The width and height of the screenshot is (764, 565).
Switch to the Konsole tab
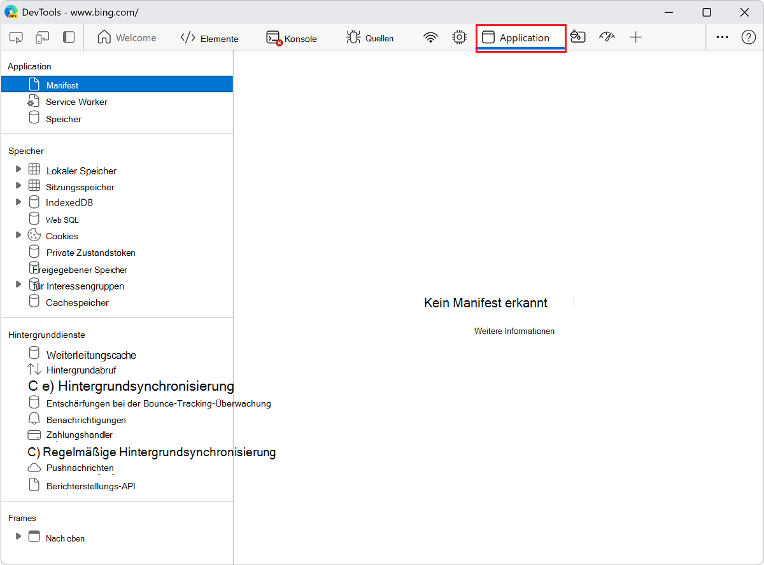click(292, 38)
